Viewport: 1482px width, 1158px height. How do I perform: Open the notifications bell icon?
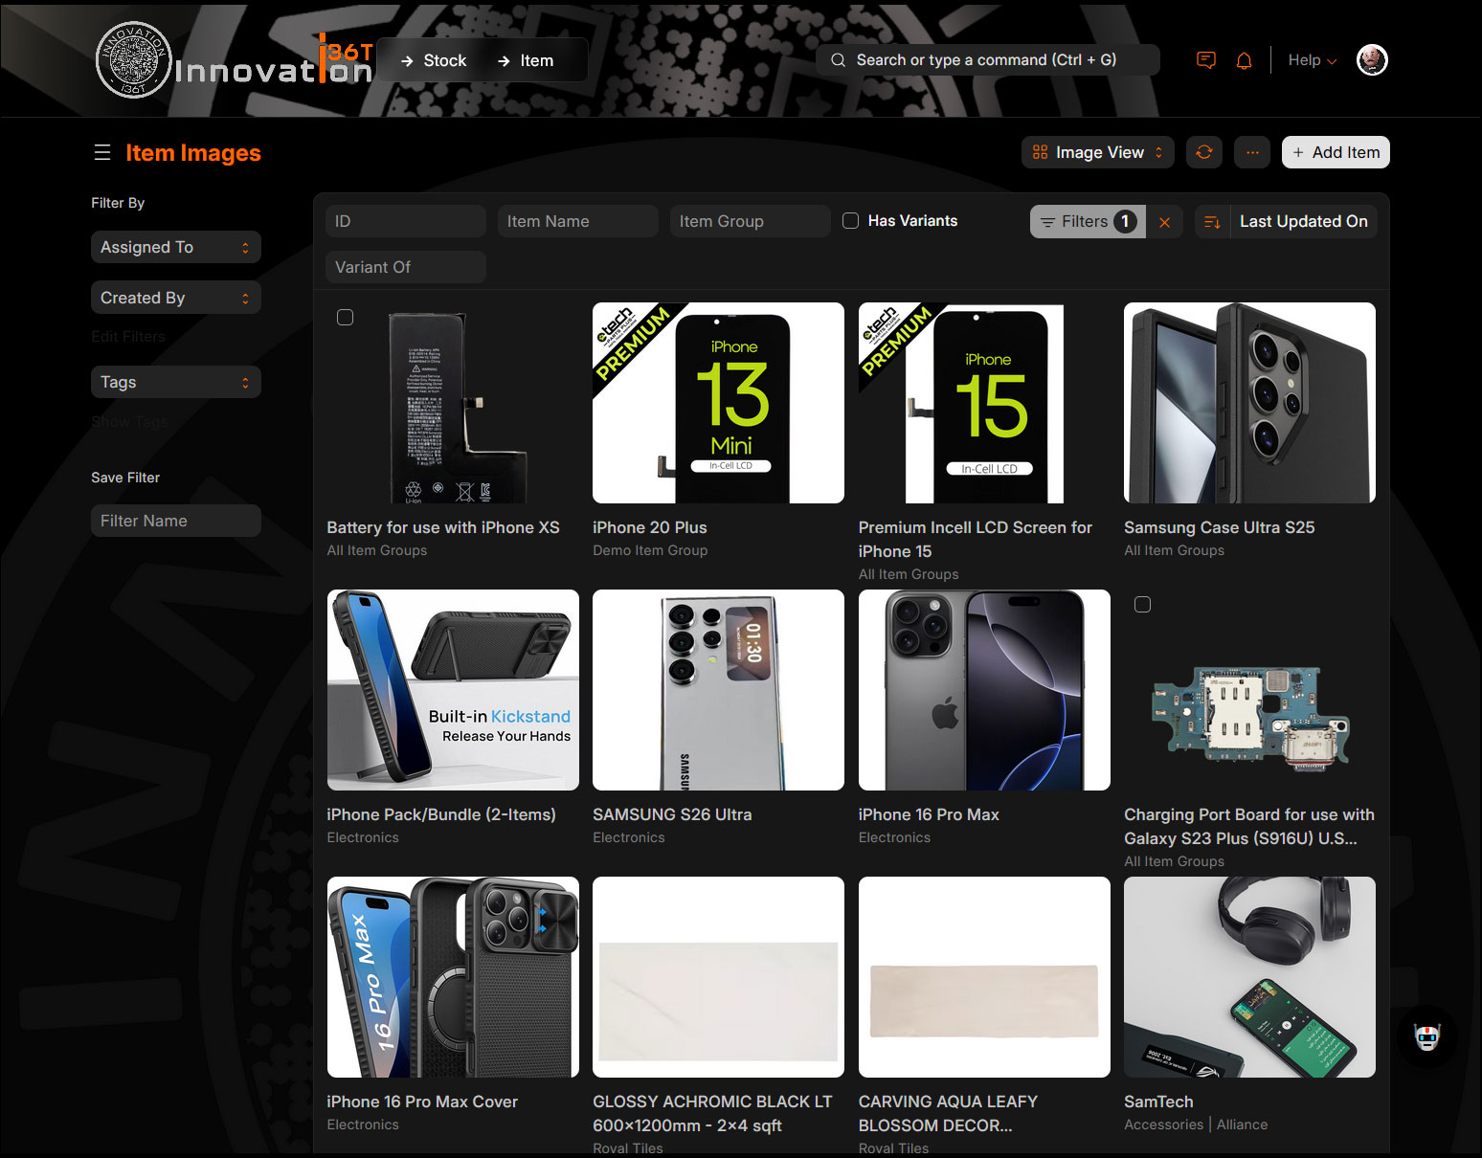coord(1244,60)
